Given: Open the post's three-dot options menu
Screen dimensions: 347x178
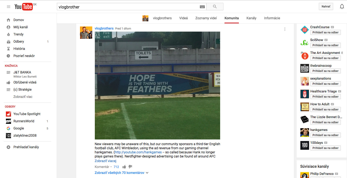Looking at the screenshot, I should click(285, 29).
